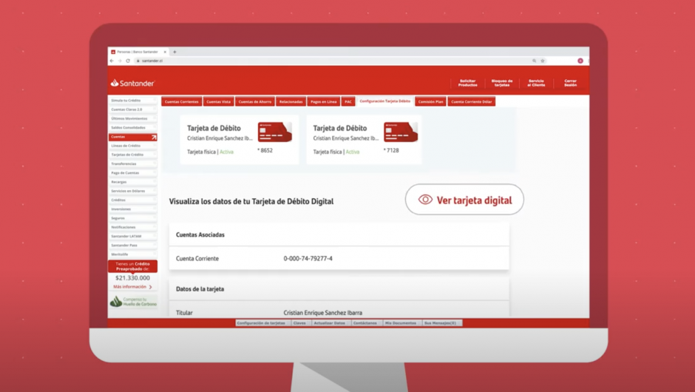
Task: Switch to the Cuentas Vista tab
Action: 219,101
